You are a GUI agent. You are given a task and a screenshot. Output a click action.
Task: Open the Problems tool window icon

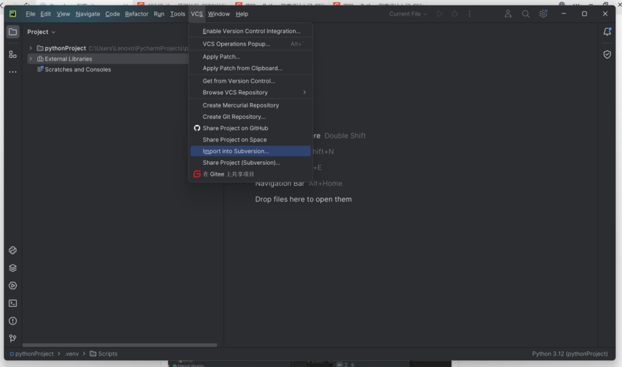[13, 321]
